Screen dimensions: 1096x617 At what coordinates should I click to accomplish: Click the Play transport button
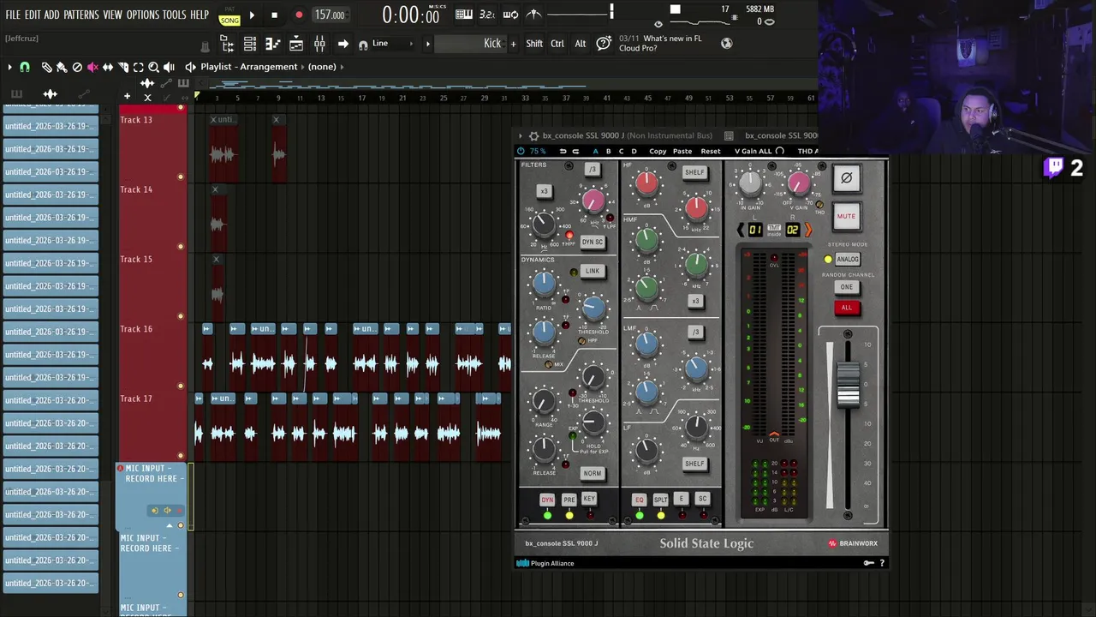coord(252,15)
